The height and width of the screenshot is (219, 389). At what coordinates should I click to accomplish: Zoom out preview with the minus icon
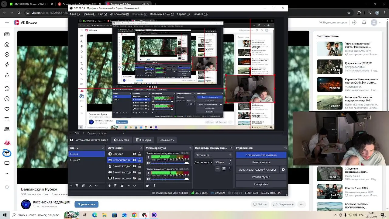click(x=71, y=133)
